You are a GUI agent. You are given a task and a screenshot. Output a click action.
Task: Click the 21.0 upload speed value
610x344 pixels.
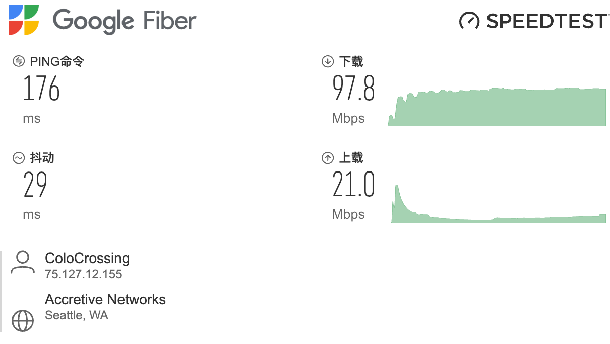click(353, 185)
